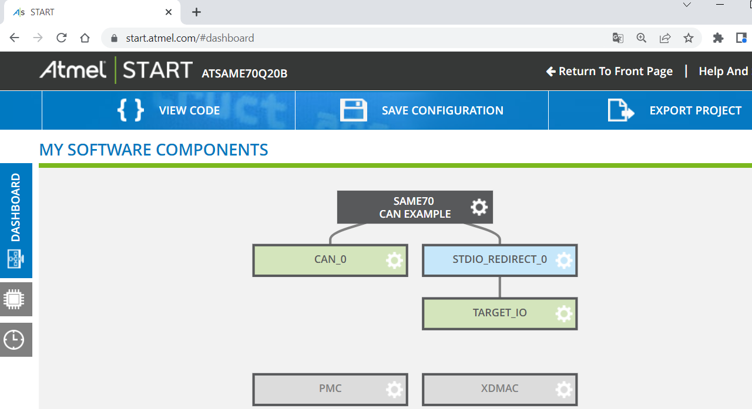752x409 pixels.
Task: Reload the page with browser refresh
Action: click(x=61, y=38)
